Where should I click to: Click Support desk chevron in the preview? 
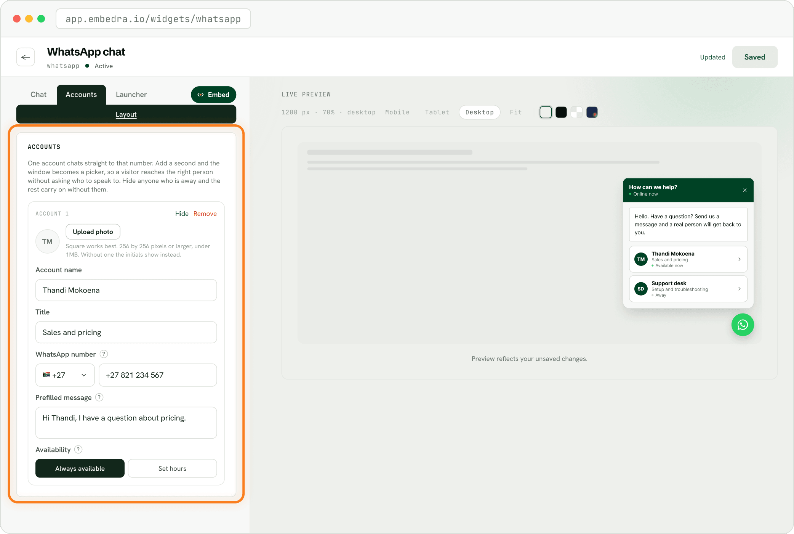tap(740, 289)
